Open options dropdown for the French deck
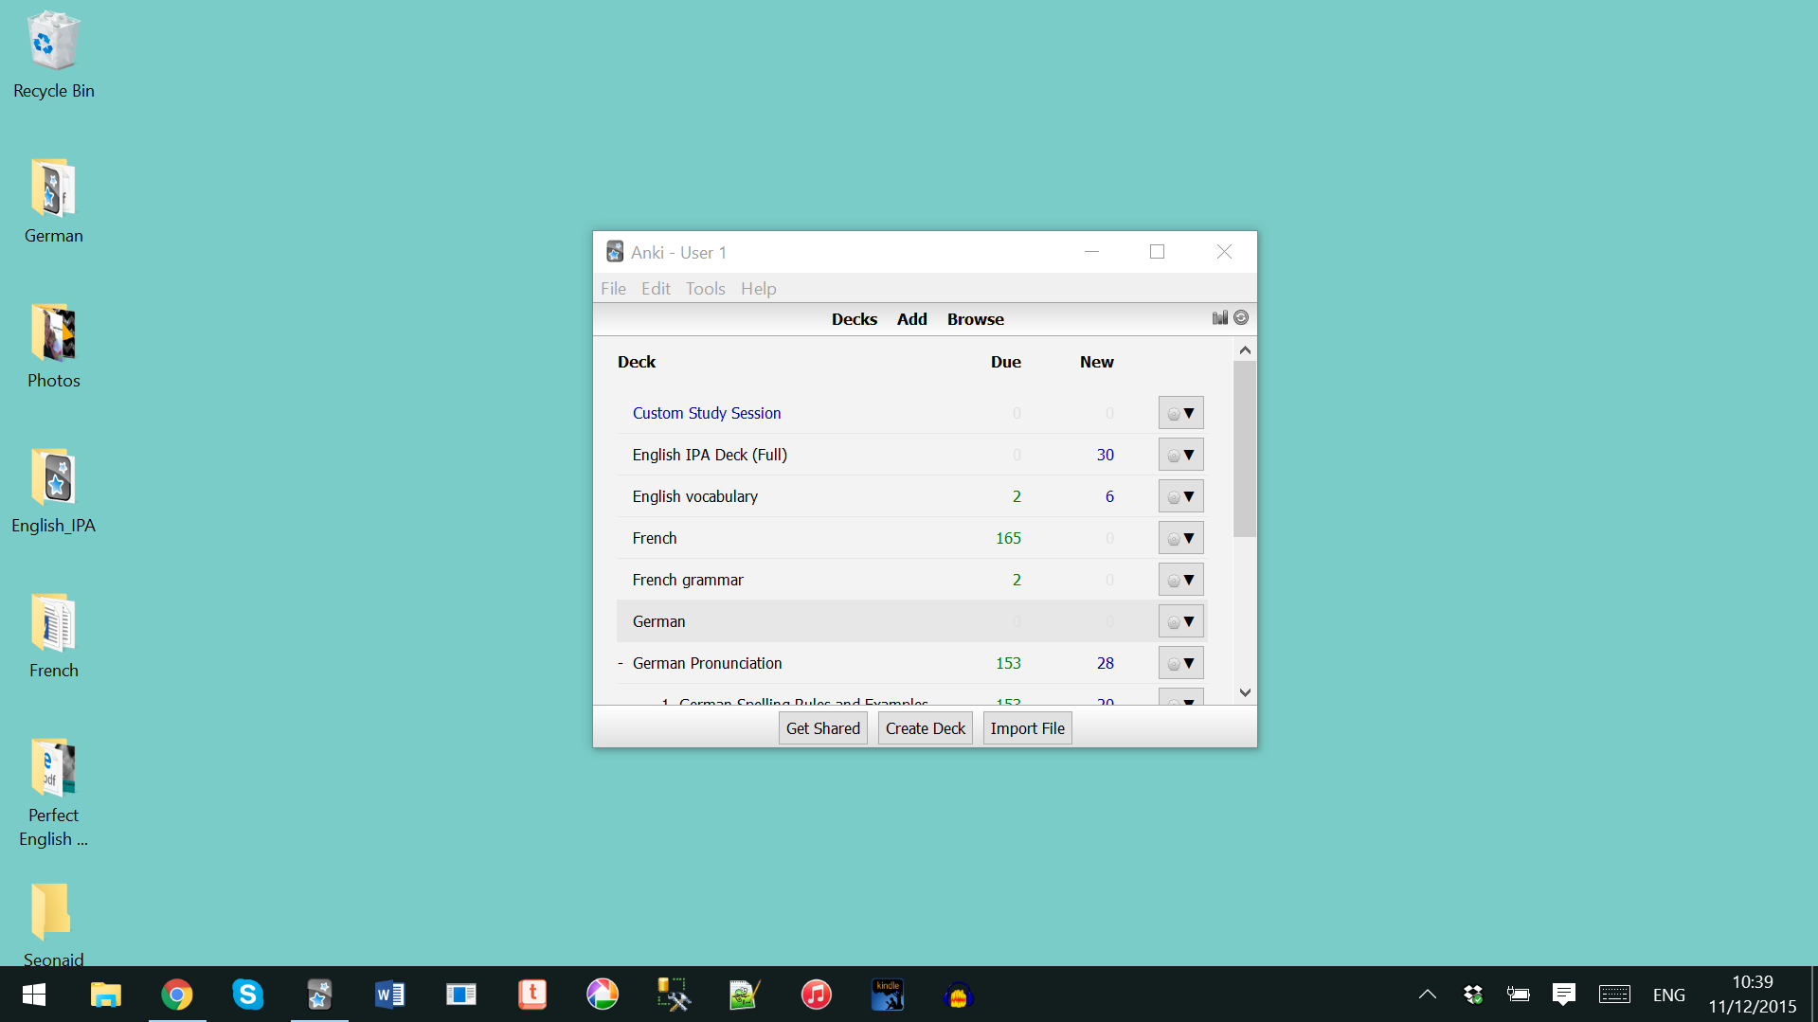Screen dimensions: 1818x1022 click(x=1180, y=538)
